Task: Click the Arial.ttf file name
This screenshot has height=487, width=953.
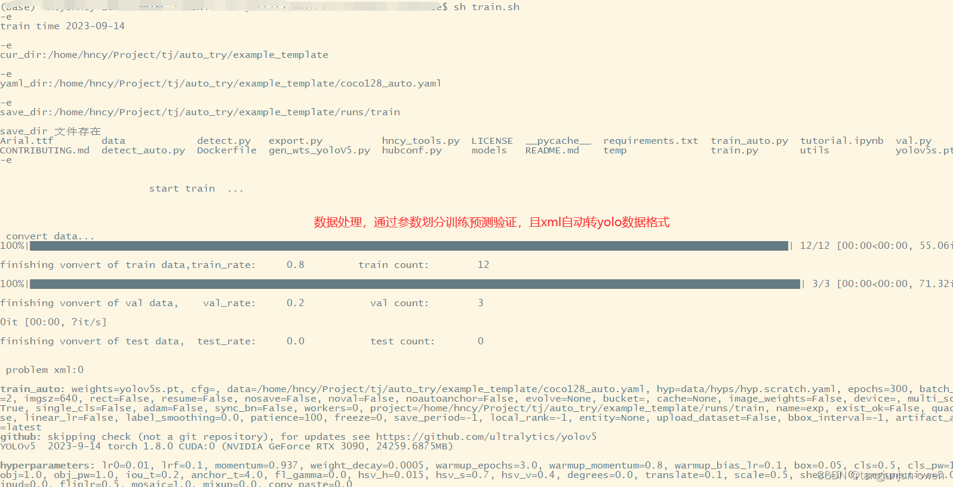Action: [x=27, y=141]
